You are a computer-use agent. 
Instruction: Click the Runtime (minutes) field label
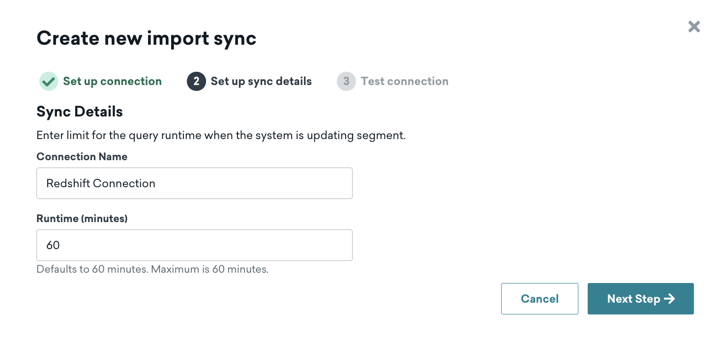(82, 219)
